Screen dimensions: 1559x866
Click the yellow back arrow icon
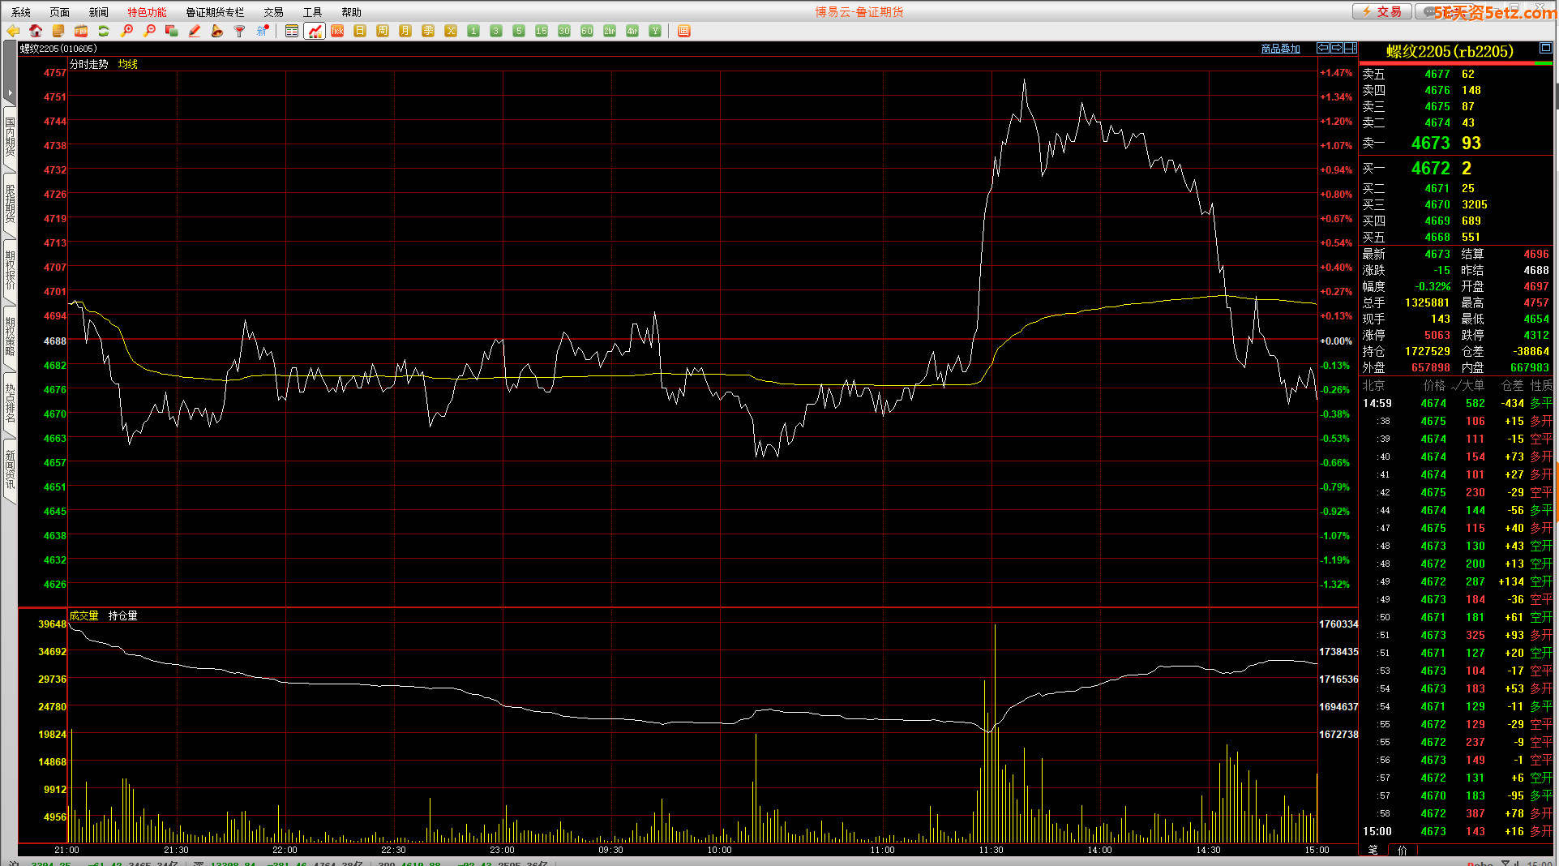[13, 31]
